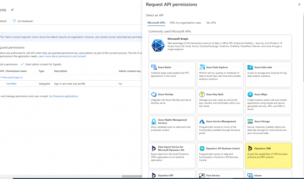Click the Azure Service Management icon
Image resolution: width=304 pixels, height=179 pixels.
[x=202, y=121]
